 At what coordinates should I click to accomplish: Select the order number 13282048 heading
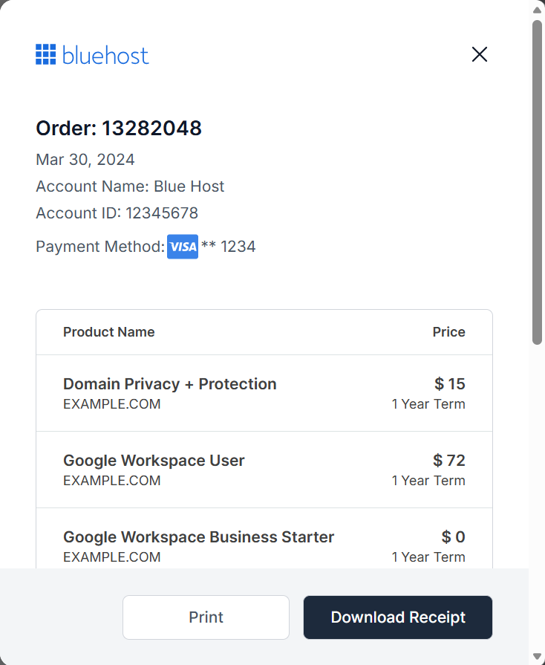point(118,128)
